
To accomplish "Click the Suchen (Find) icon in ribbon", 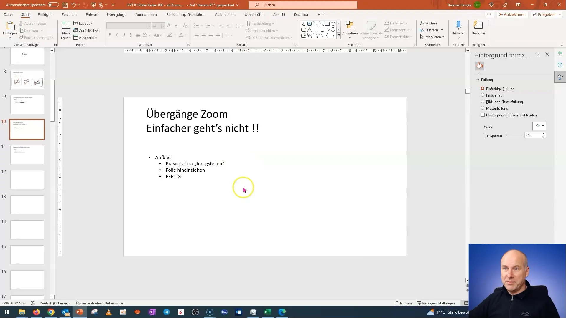I will 428,23.
